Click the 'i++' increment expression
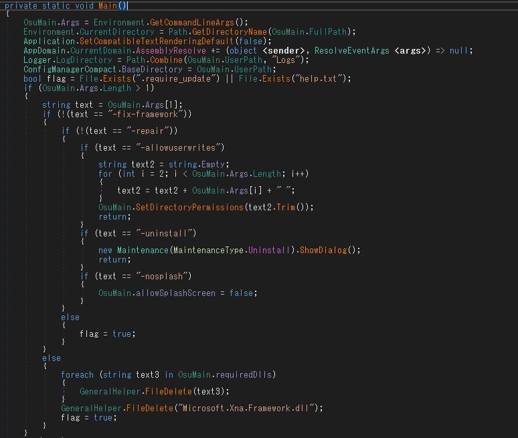Image resolution: width=518 pixels, height=438 pixels. 297,174
